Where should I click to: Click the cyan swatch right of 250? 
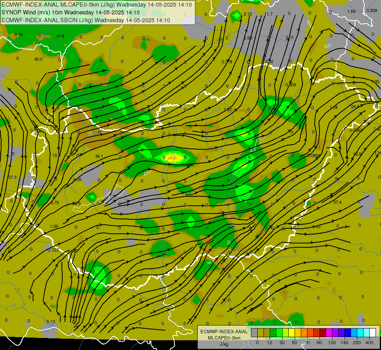[x=360, y=332]
